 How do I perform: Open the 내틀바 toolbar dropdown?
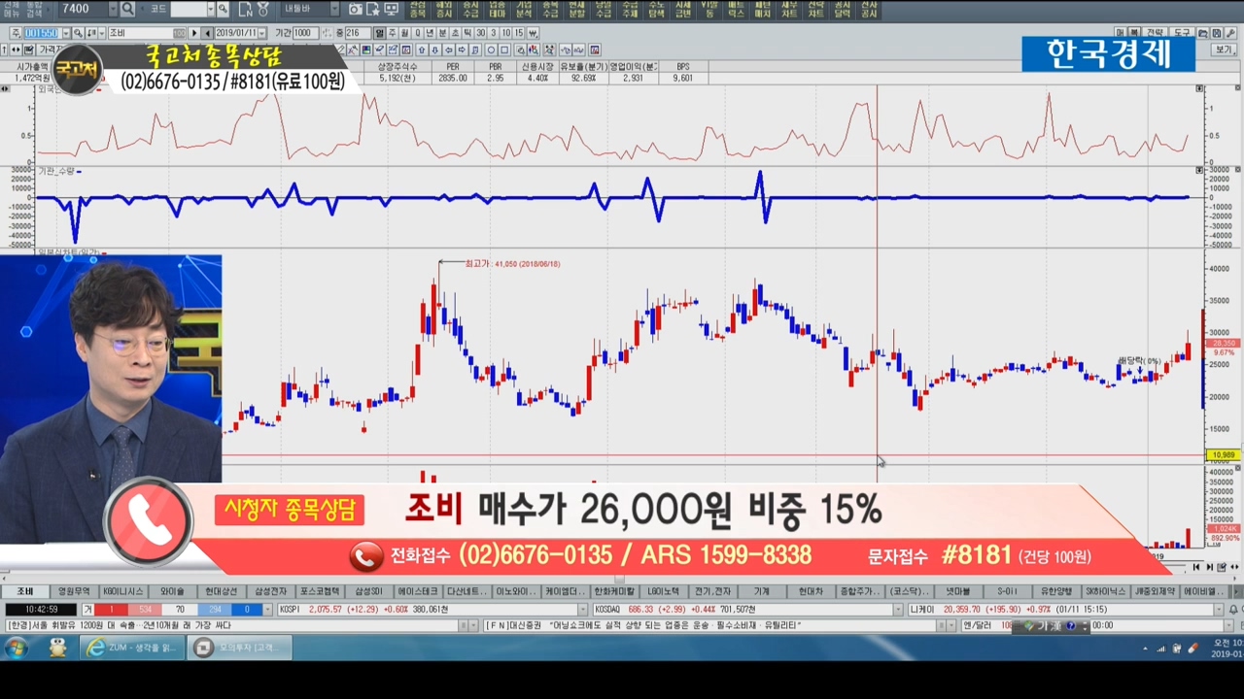point(334,9)
